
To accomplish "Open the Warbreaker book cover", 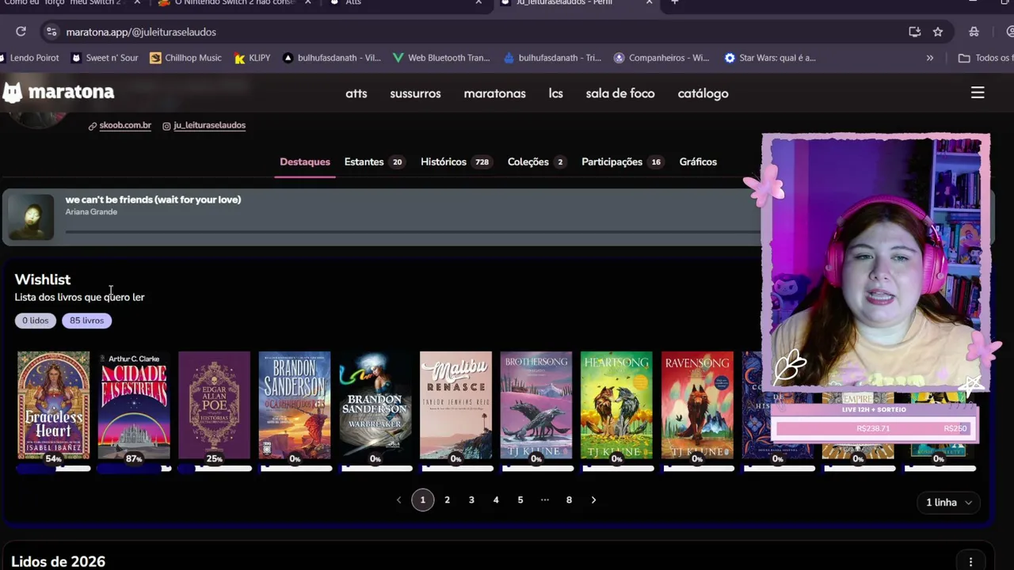I will point(375,405).
